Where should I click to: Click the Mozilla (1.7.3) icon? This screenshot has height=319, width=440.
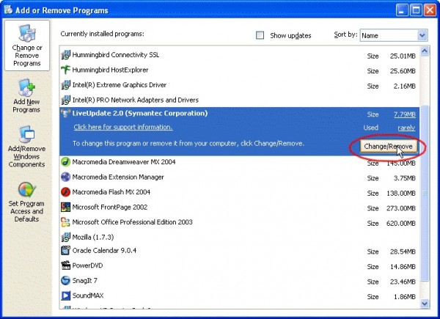point(66,237)
